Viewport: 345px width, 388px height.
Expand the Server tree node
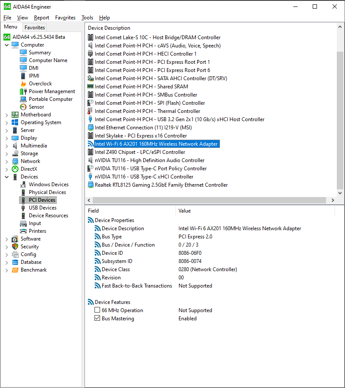[x=6, y=130]
